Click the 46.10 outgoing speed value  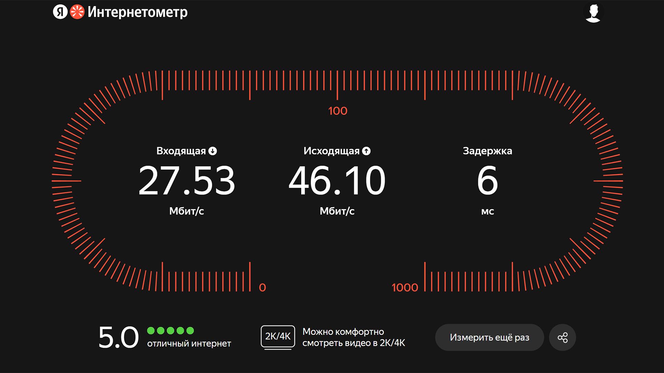click(x=337, y=181)
